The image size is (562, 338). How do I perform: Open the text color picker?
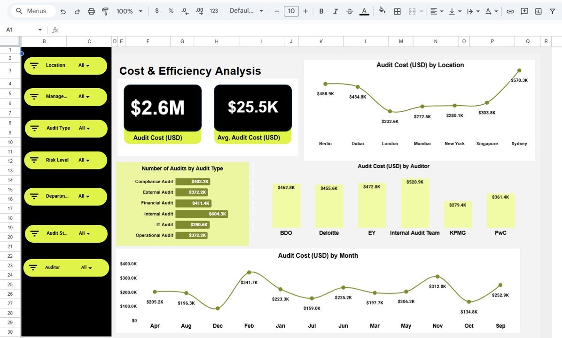pyautogui.click(x=364, y=11)
